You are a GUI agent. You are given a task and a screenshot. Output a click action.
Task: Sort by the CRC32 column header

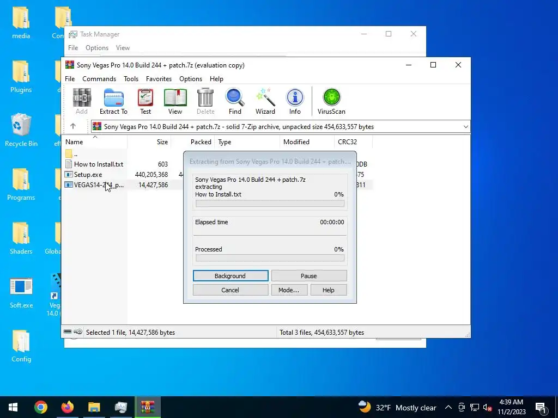point(353,142)
